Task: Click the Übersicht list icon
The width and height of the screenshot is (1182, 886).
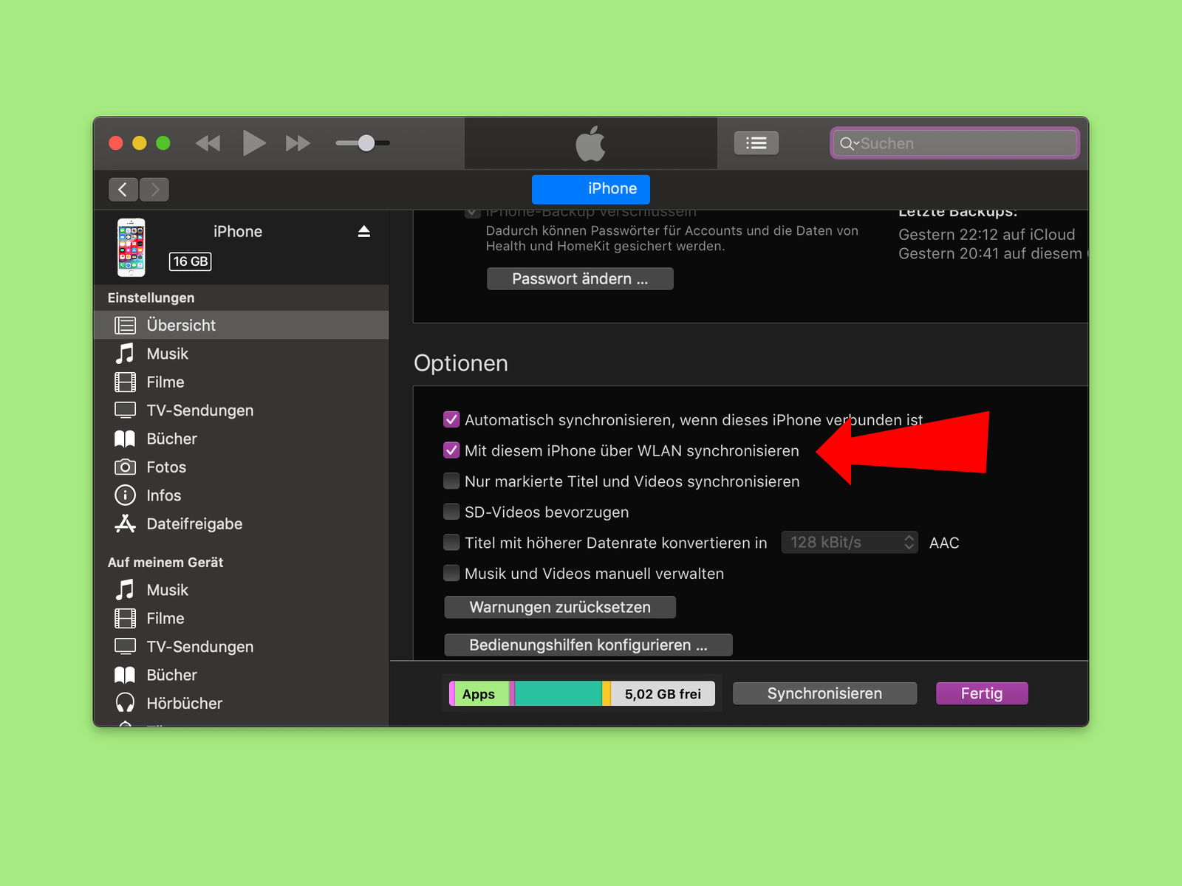Action: coord(125,325)
